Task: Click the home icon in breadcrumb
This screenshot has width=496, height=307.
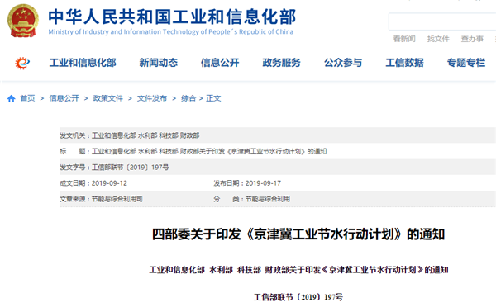Action: click(12, 98)
